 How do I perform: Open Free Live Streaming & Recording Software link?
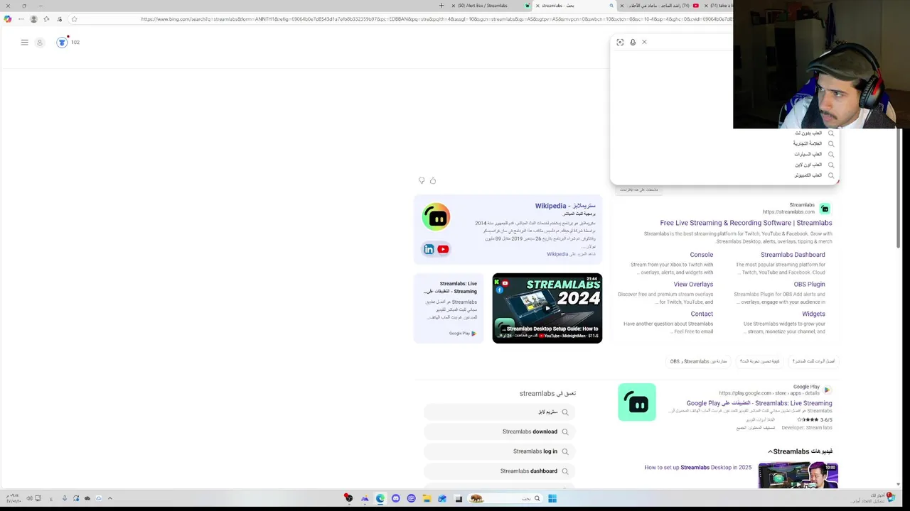746,223
